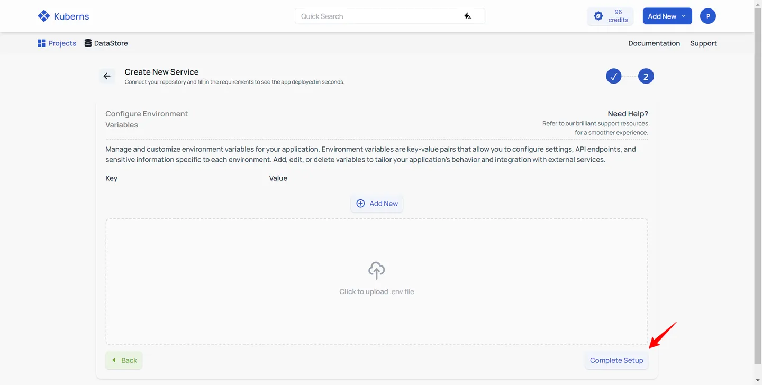Expand the Add New dropdown chevron
The width and height of the screenshot is (762, 385).
(x=684, y=16)
